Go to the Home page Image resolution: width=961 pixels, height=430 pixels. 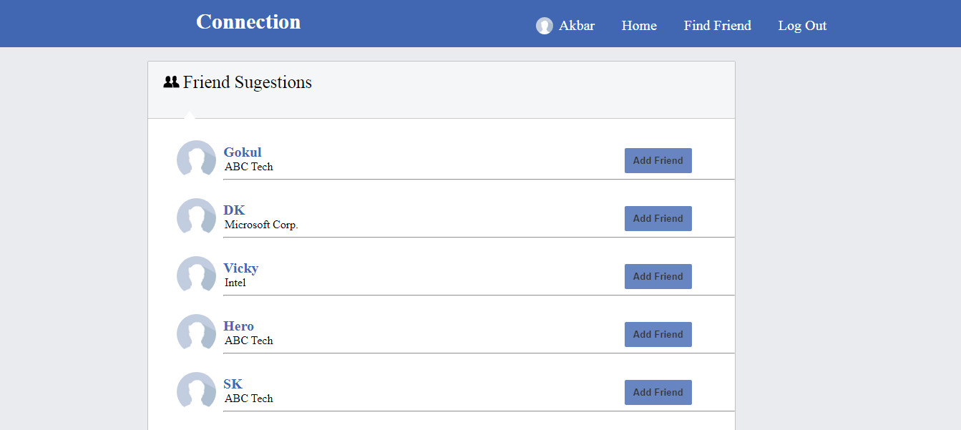pyautogui.click(x=639, y=26)
